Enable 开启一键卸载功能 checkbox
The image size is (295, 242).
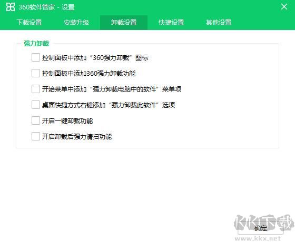pos(36,120)
